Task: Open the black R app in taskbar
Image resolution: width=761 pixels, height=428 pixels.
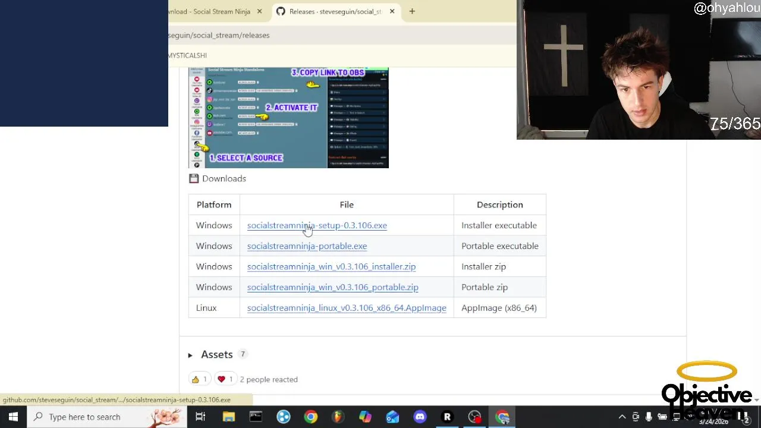Action: (x=447, y=417)
